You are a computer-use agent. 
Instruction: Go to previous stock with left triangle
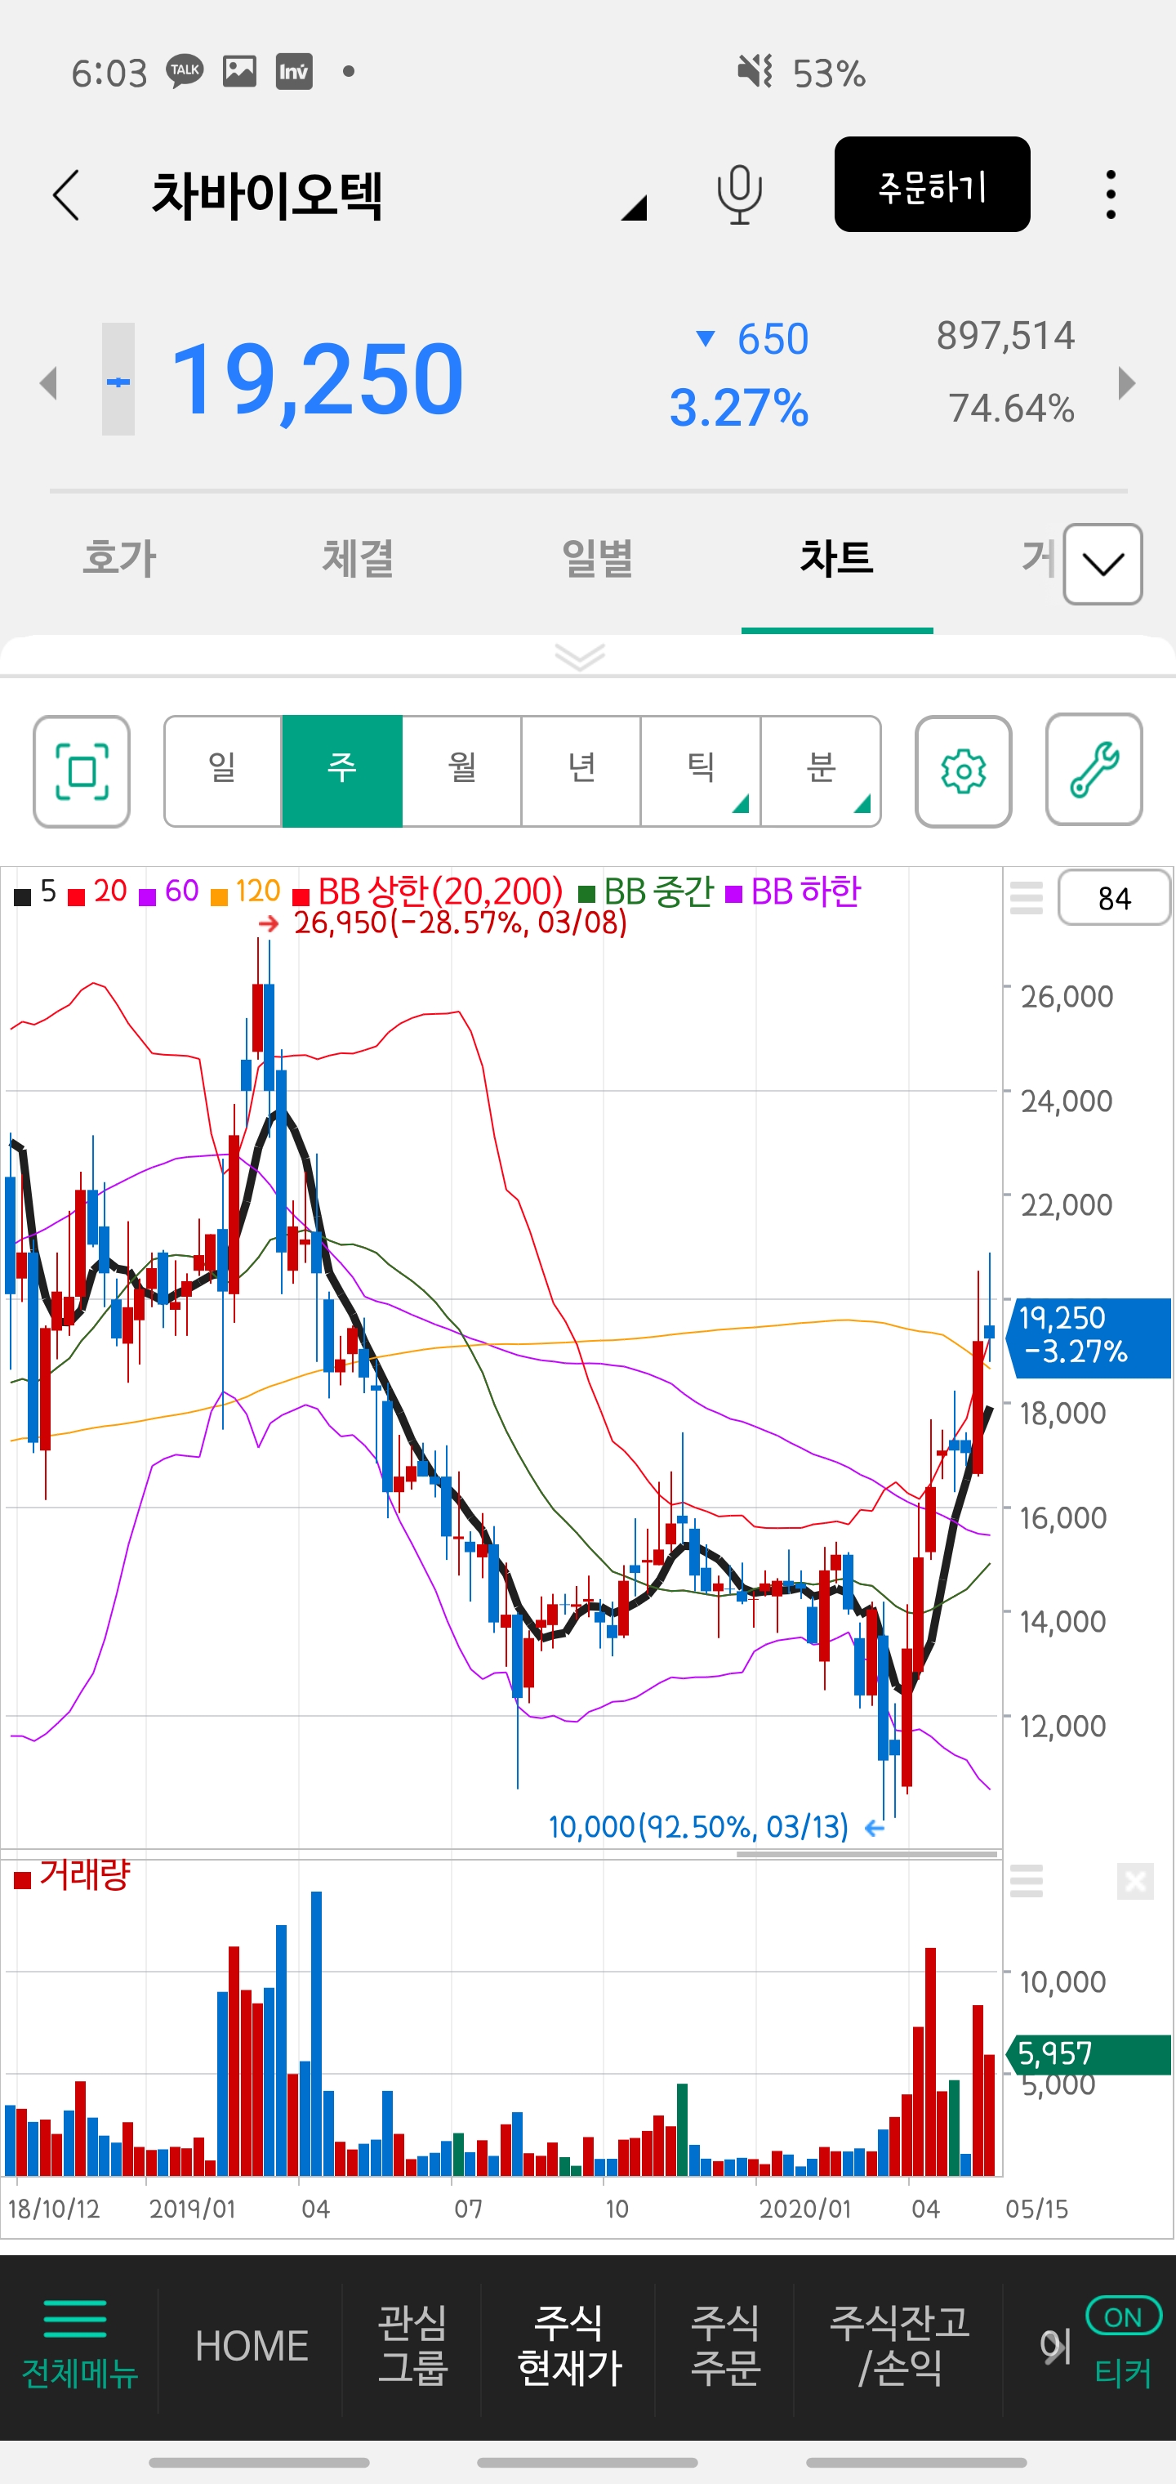[48, 383]
